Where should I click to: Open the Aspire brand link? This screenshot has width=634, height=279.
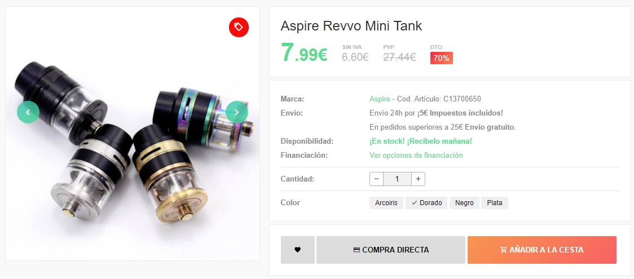380,99
